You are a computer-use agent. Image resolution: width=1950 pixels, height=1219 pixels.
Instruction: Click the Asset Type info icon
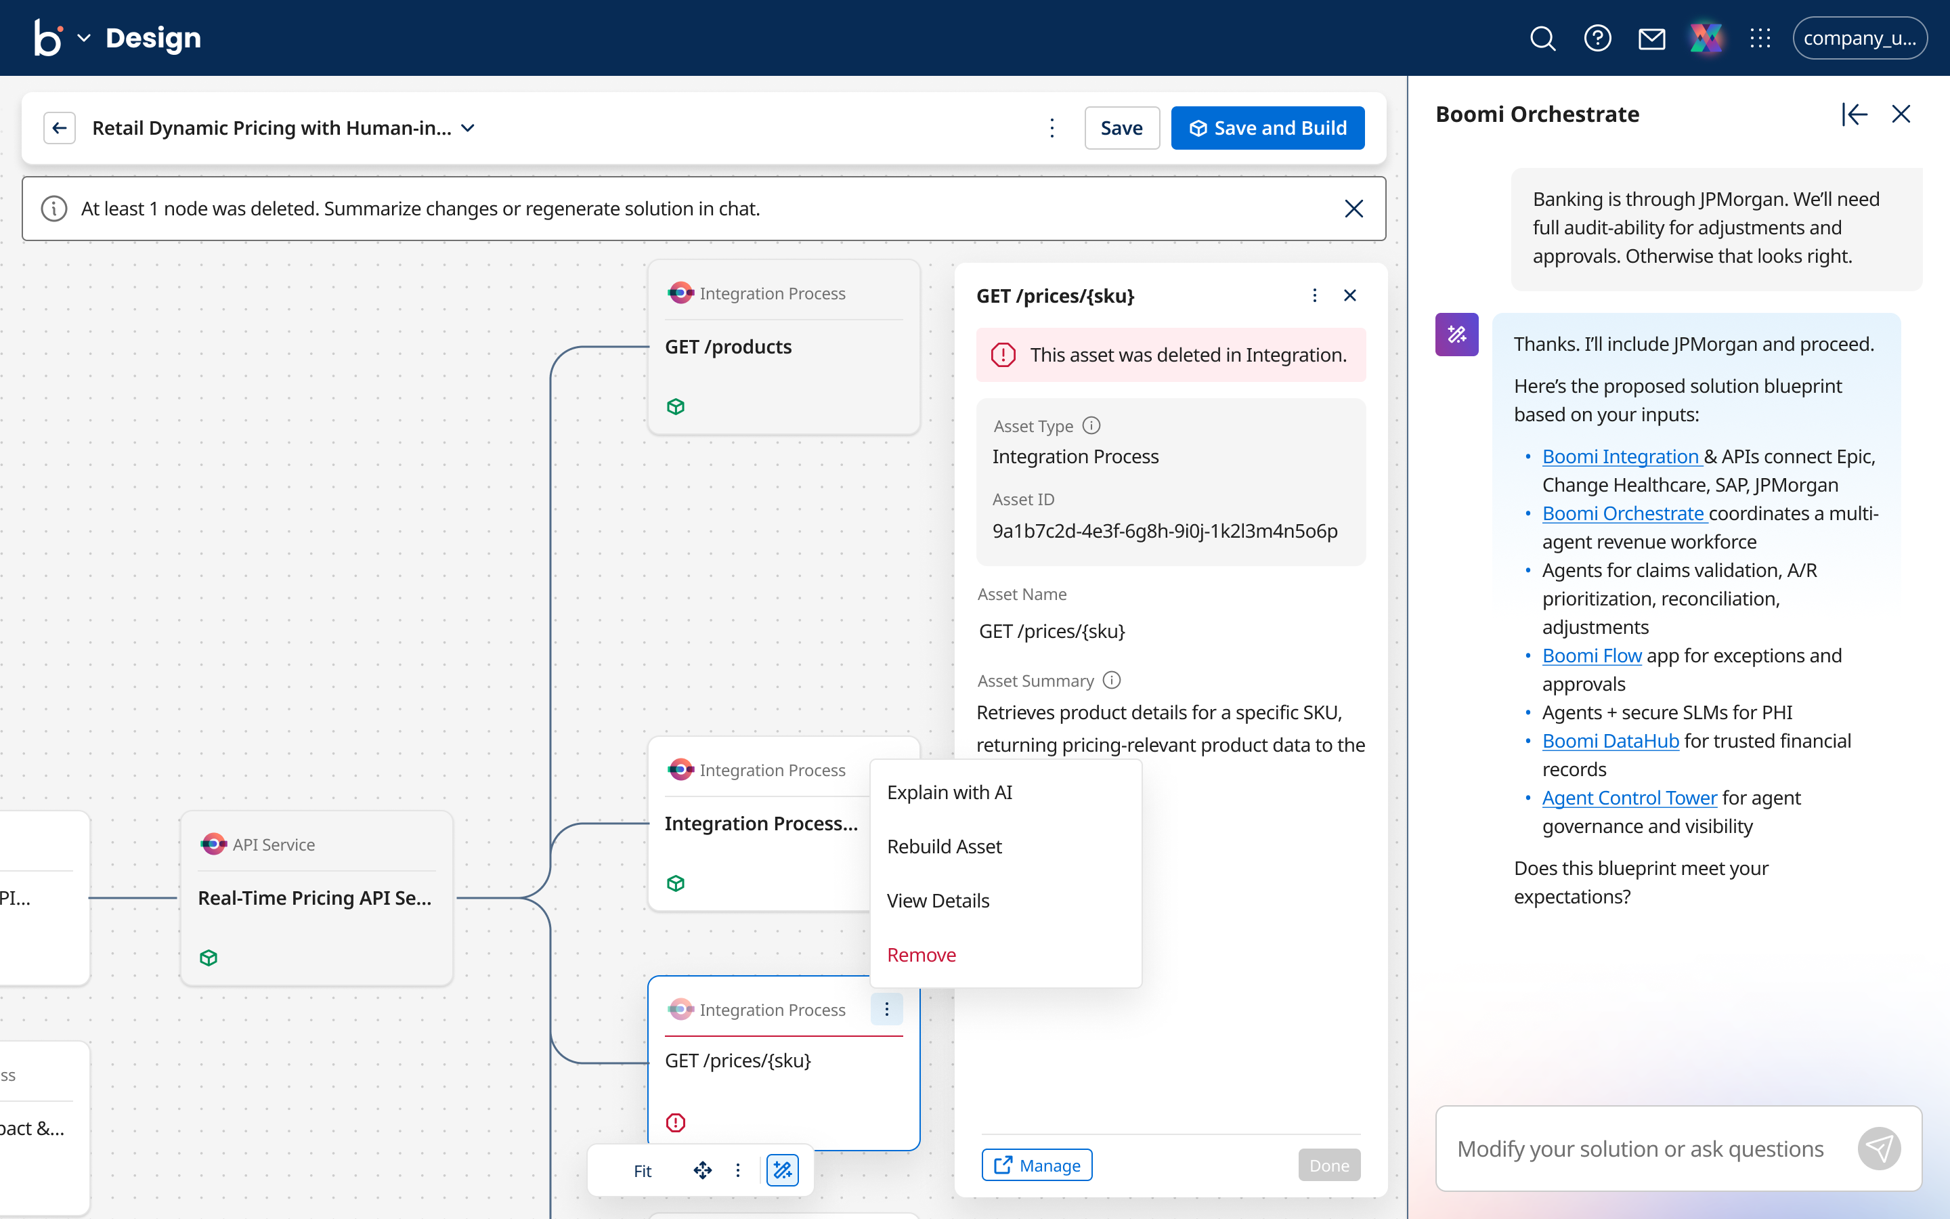click(x=1091, y=425)
